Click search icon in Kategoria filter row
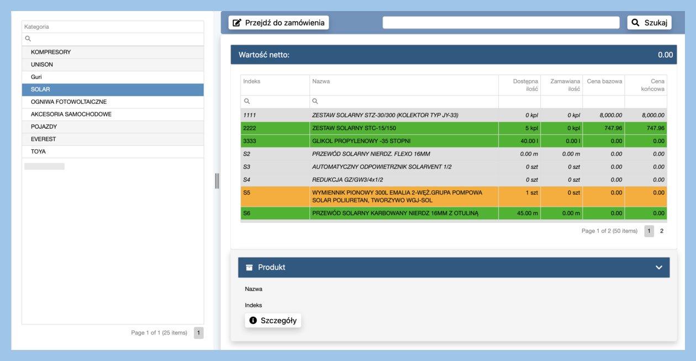 [28, 39]
